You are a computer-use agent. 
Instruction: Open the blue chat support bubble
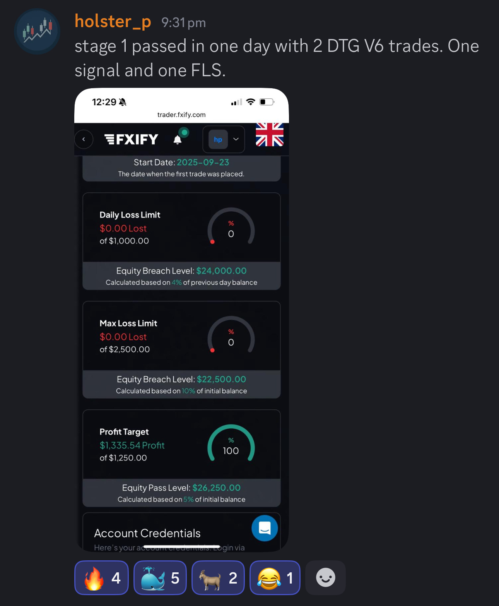(x=265, y=528)
